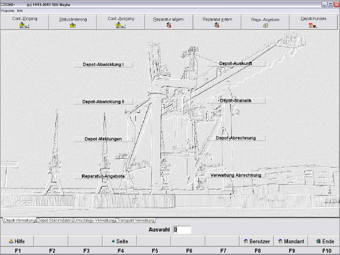This screenshot has height=255, width=340.
Task: Open the Info menu
Action: 20,10
